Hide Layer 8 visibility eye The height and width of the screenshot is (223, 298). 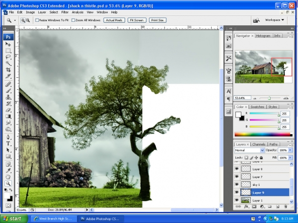(x=236, y=169)
